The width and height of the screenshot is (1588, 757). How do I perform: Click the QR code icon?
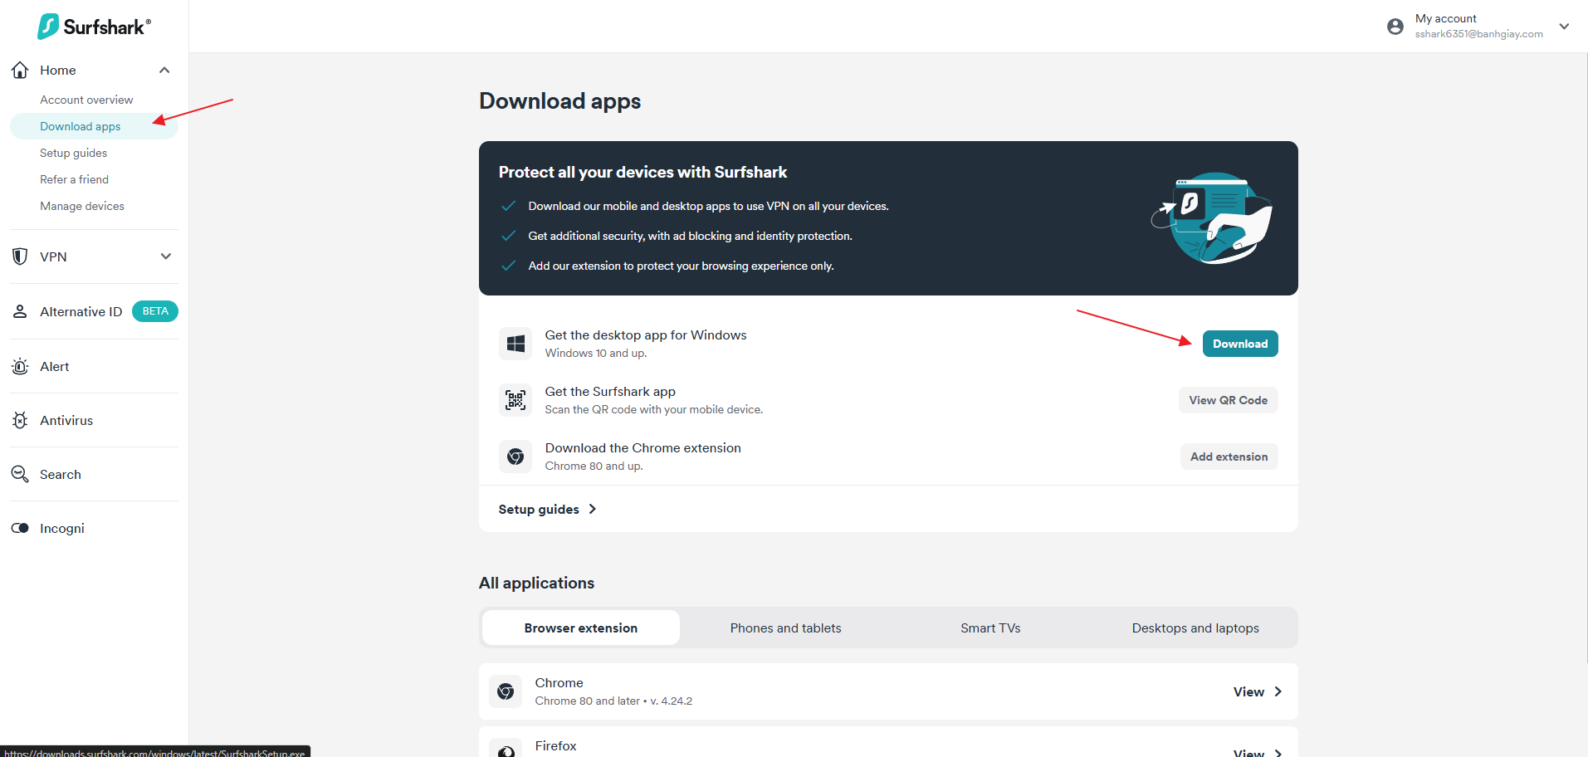[x=515, y=400]
